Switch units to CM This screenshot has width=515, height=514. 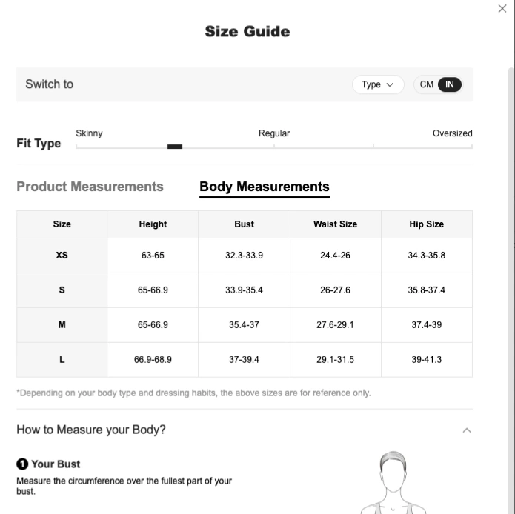pyautogui.click(x=426, y=84)
